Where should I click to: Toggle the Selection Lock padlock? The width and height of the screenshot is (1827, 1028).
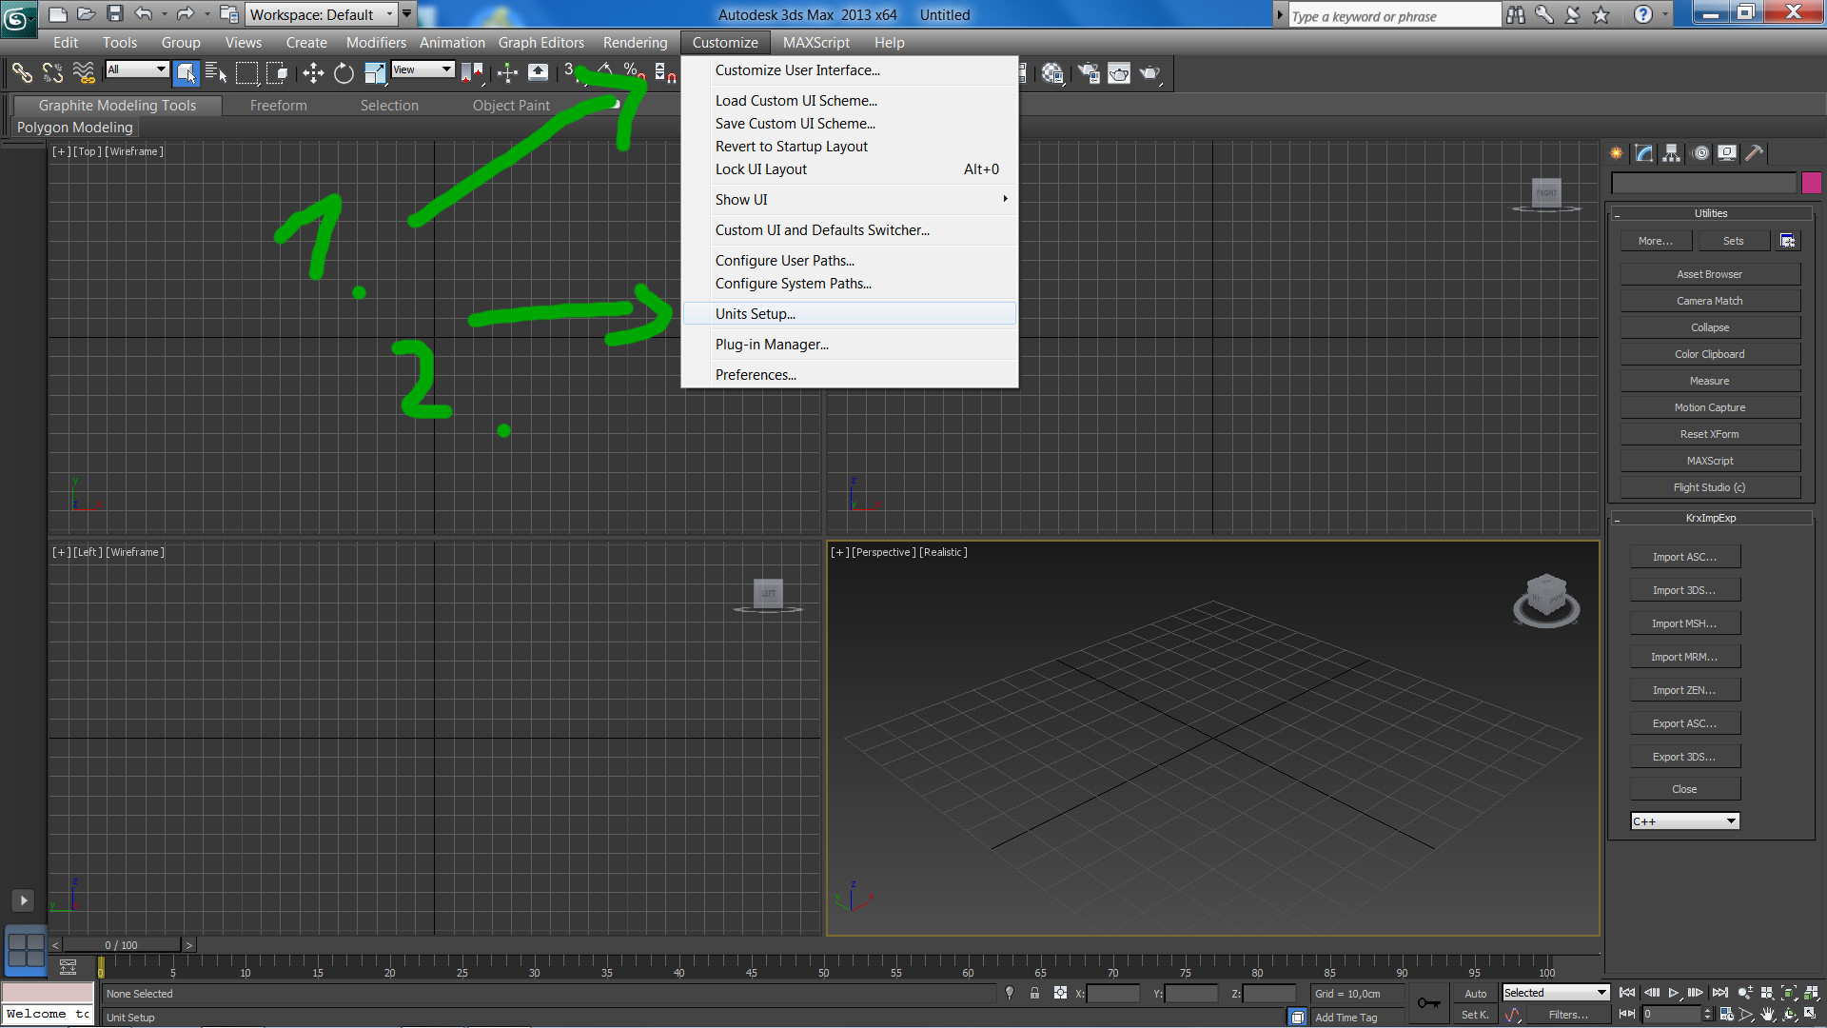[x=1034, y=993]
